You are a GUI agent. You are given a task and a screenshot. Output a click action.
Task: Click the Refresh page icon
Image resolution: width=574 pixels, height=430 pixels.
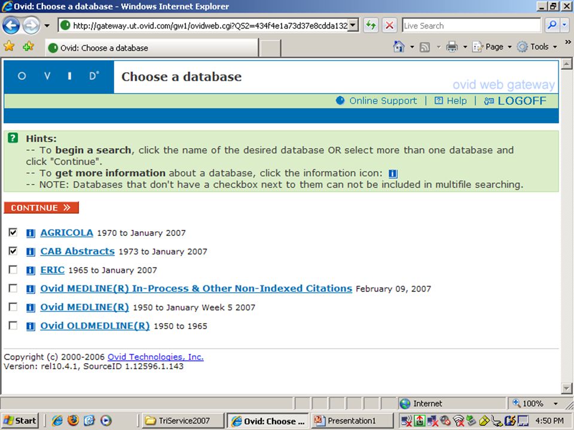point(371,25)
